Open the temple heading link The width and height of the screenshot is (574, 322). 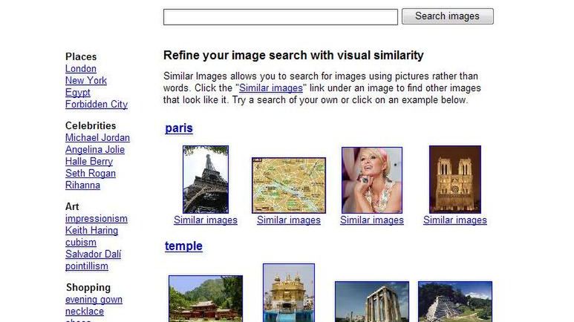pos(183,246)
